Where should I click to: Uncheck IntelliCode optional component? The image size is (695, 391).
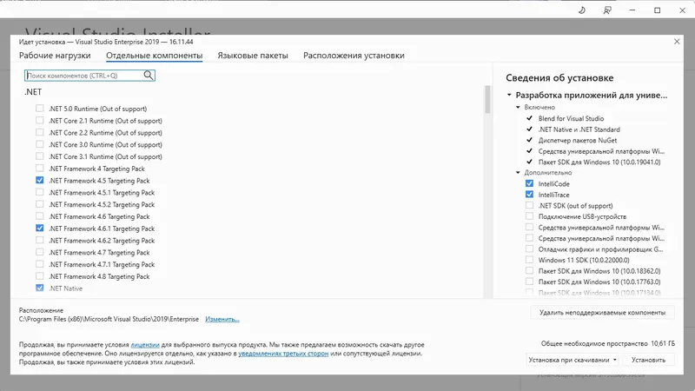click(529, 183)
